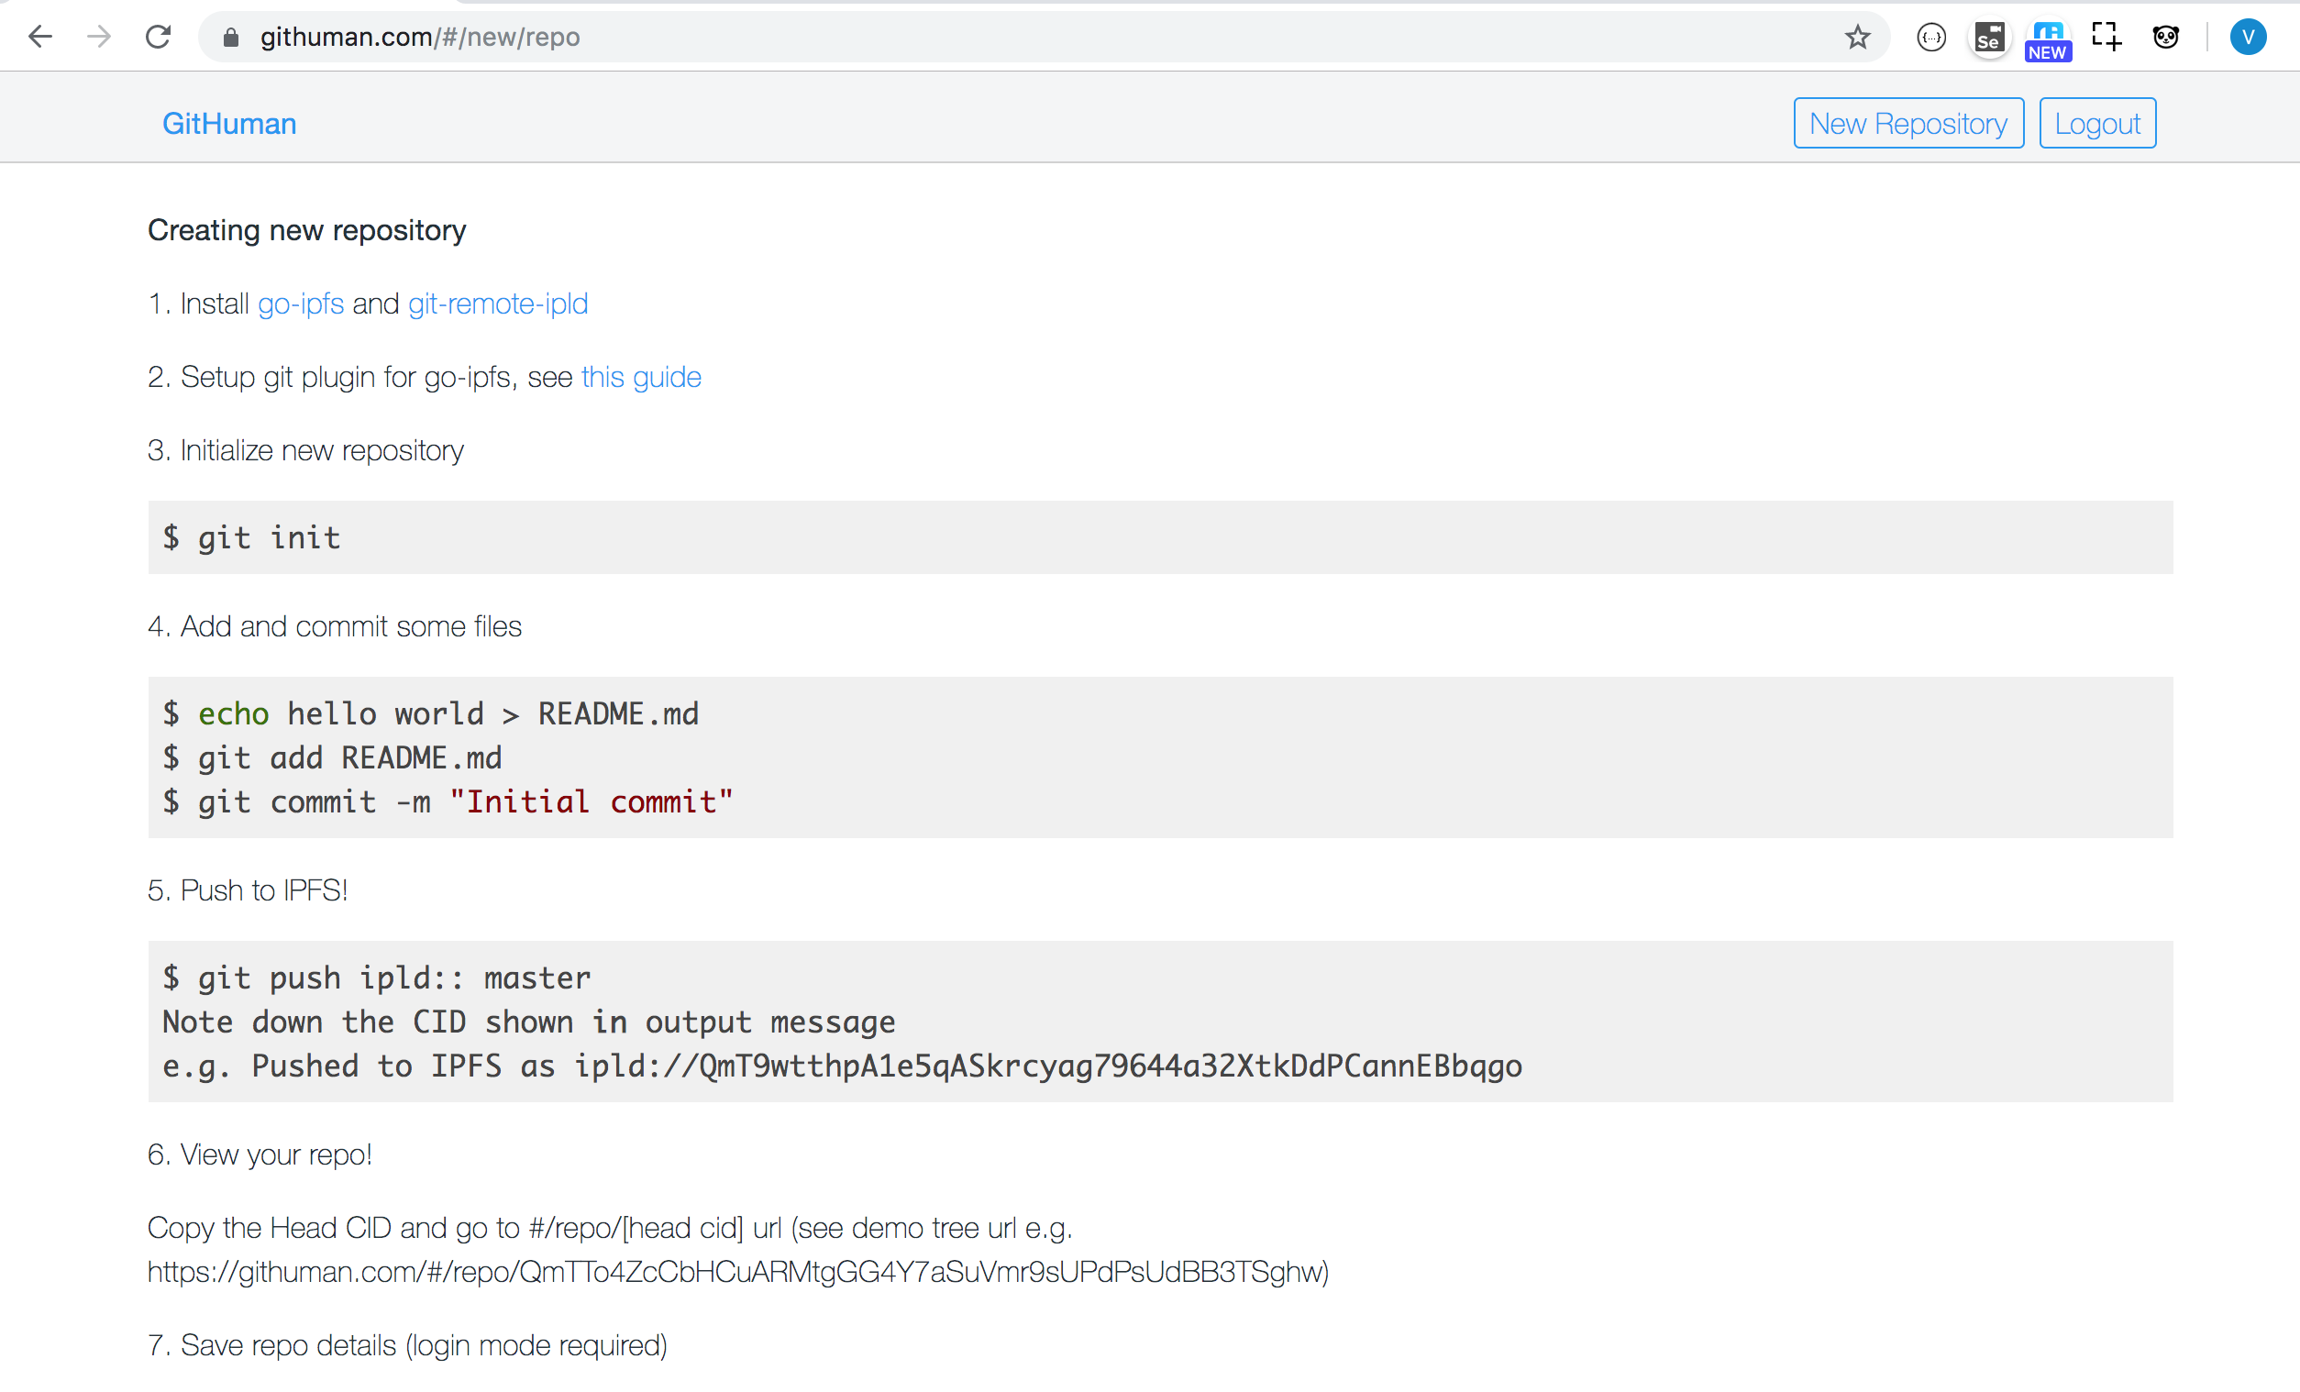The height and width of the screenshot is (1392, 2300).
Task: Click the New Repository button
Action: [x=1907, y=122]
